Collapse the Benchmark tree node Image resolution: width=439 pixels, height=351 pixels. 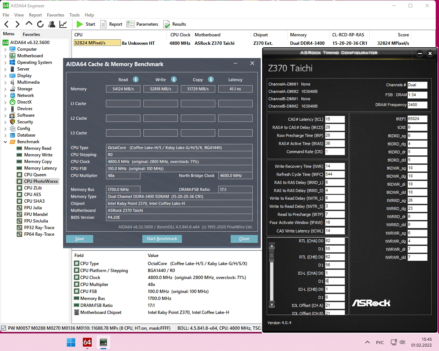pyautogui.click(x=5, y=142)
